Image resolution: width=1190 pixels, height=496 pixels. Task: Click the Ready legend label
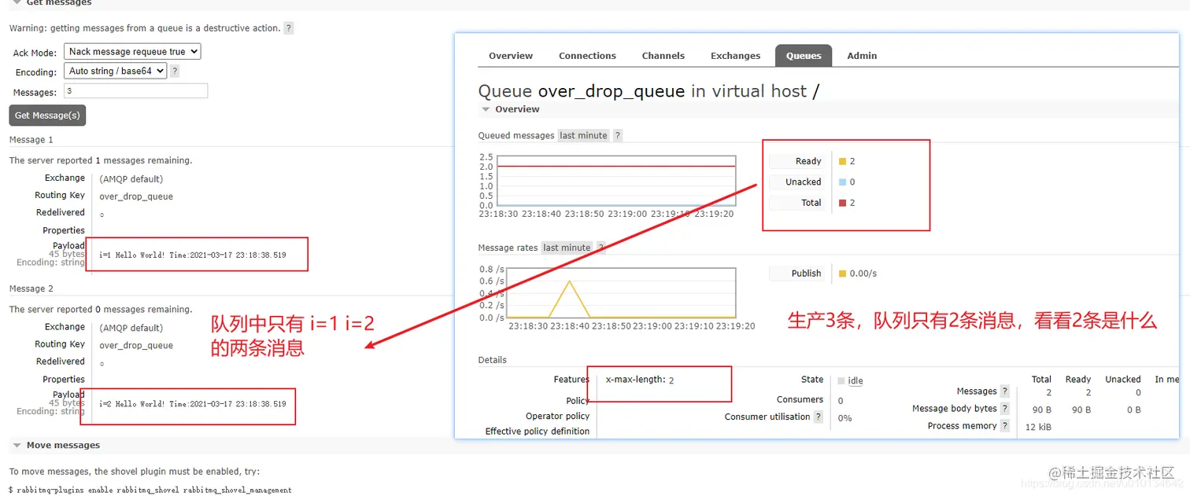(808, 161)
